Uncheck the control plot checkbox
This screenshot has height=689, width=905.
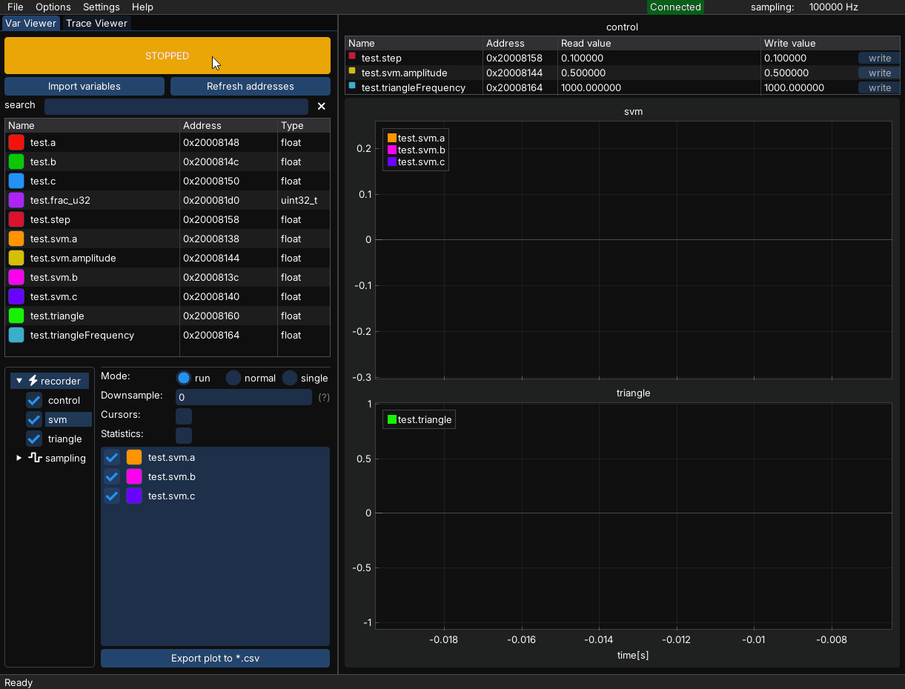pos(34,400)
